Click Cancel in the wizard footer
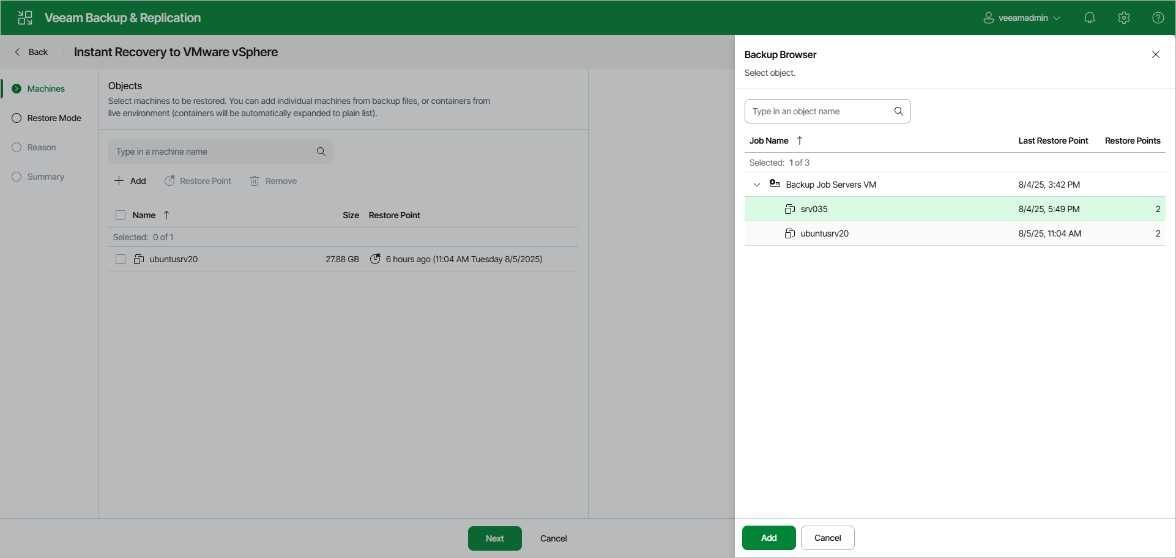This screenshot has width=1176, height=558. [554, 538]
